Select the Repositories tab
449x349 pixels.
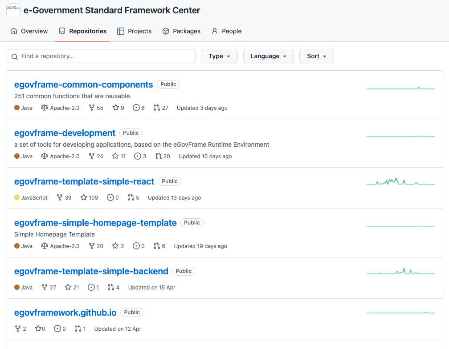[82, 31]
